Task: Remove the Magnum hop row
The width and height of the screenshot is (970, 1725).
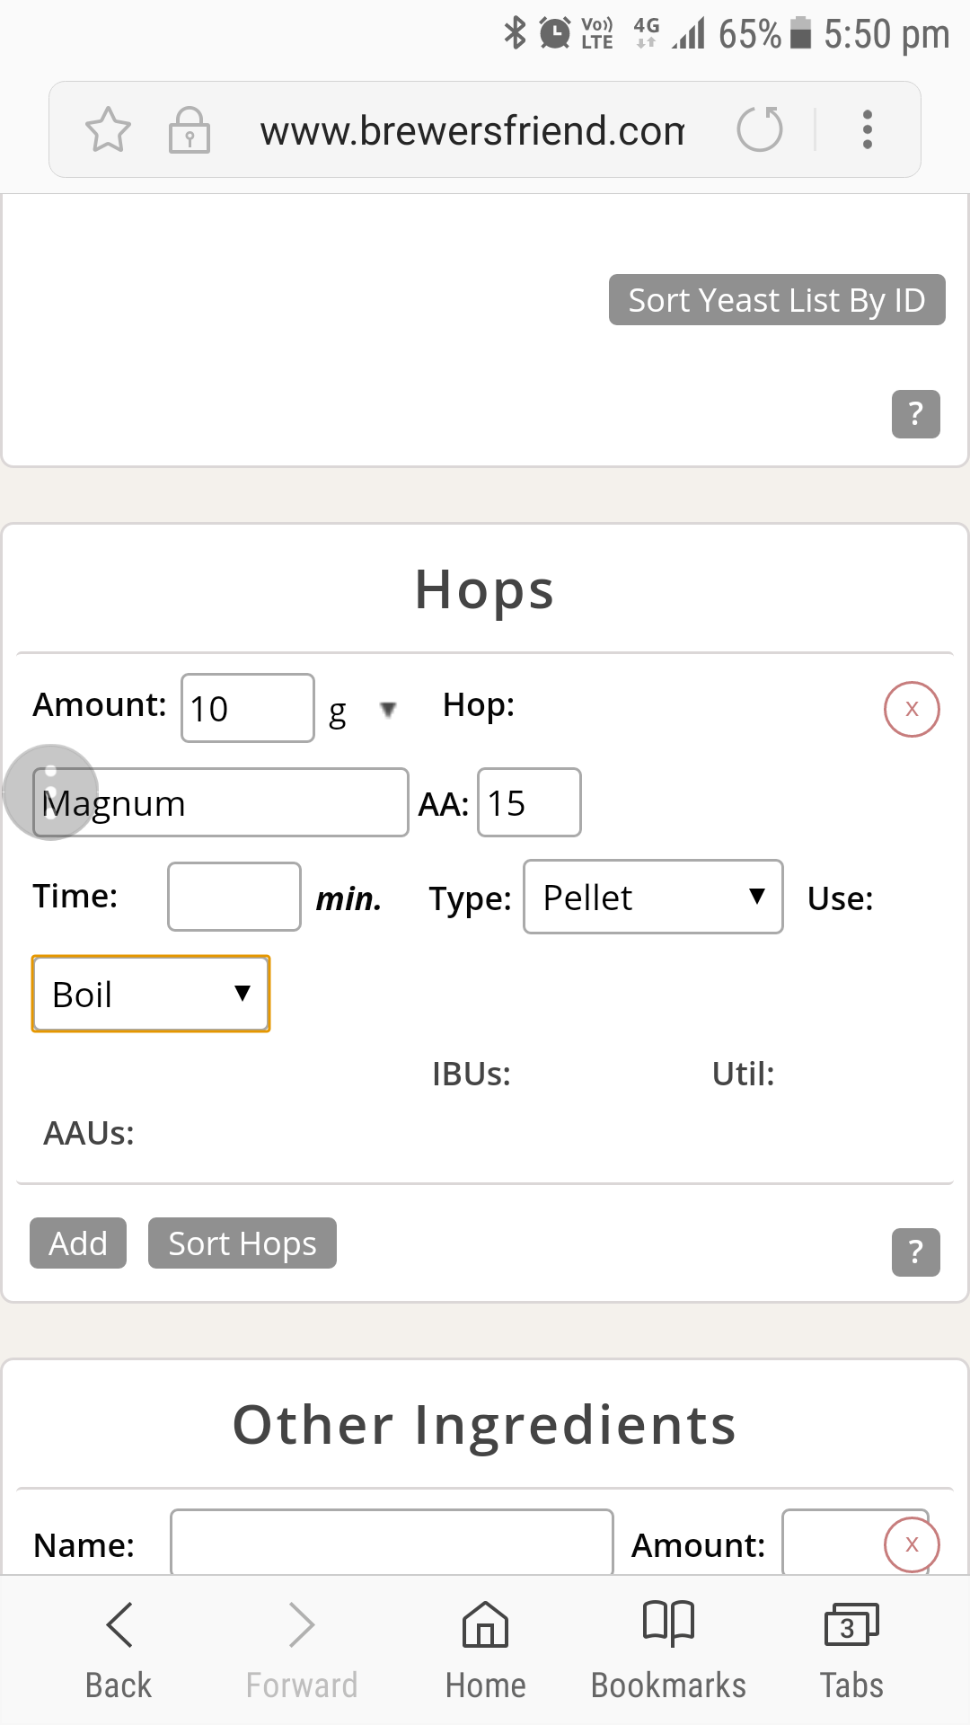Action: tap(912, 709)
